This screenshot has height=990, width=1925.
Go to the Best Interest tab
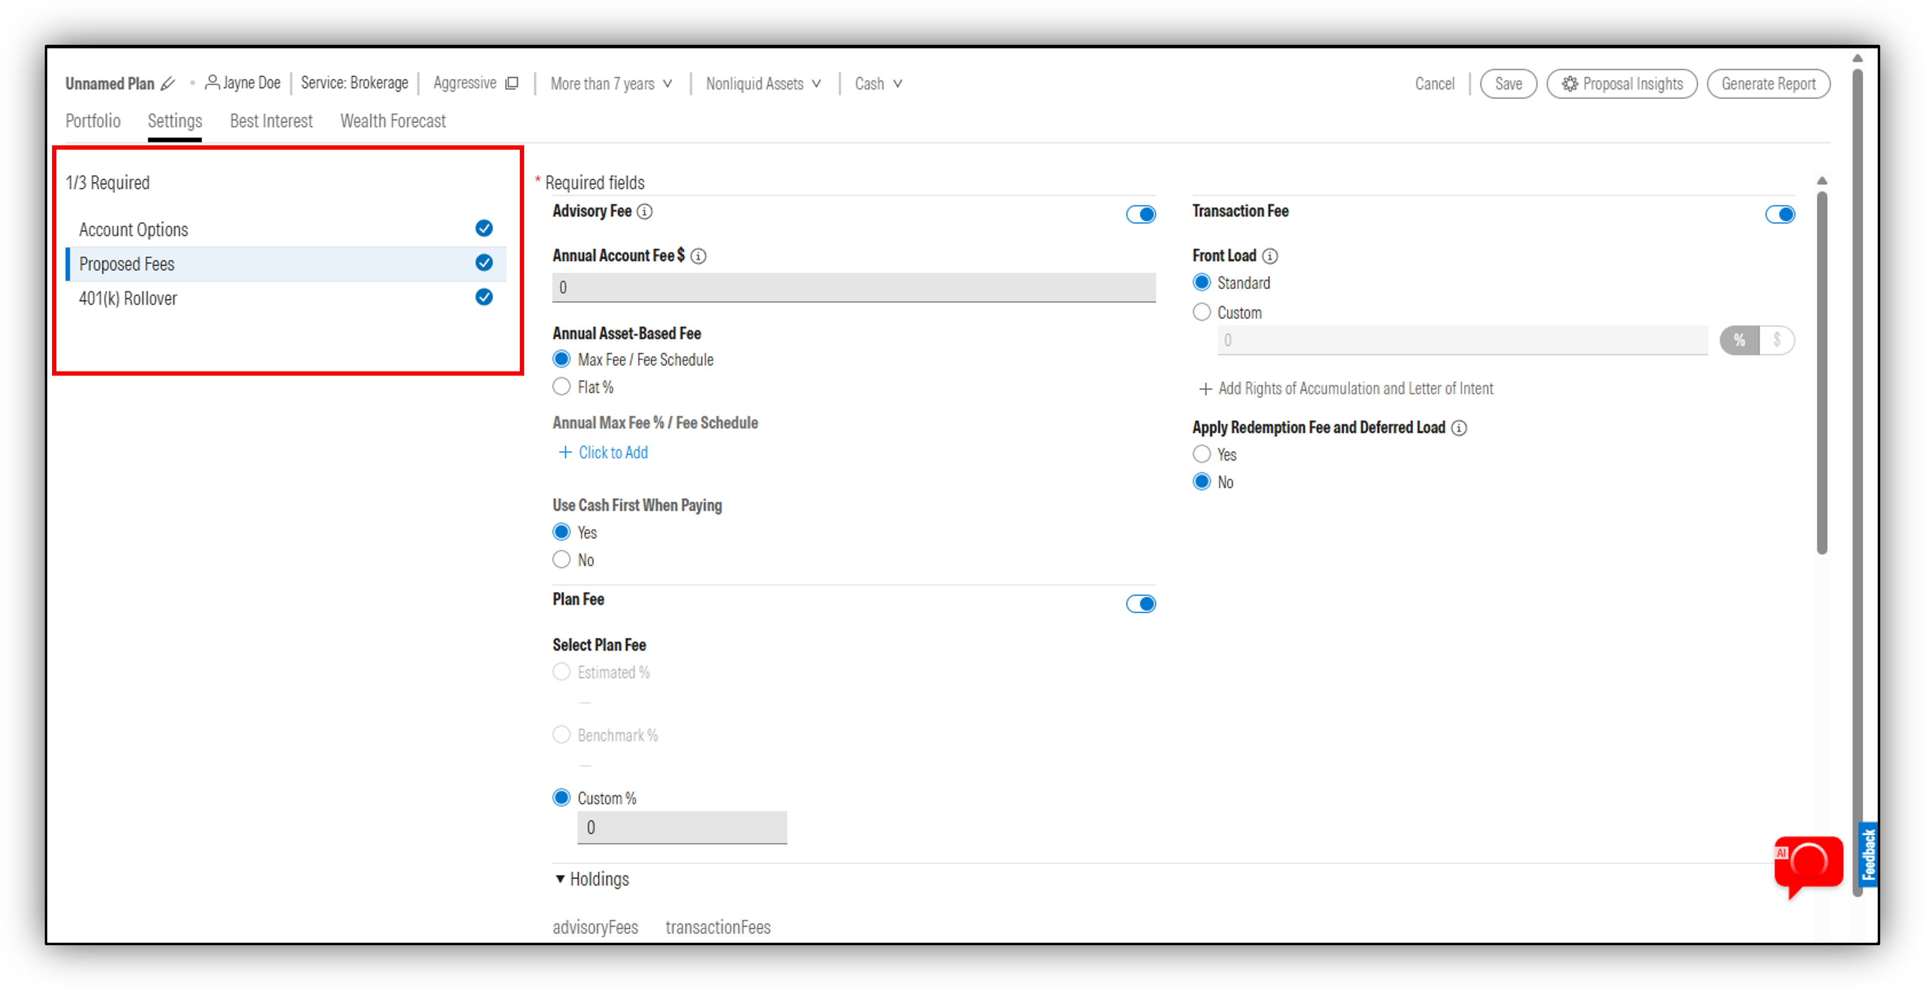point(271,121)
